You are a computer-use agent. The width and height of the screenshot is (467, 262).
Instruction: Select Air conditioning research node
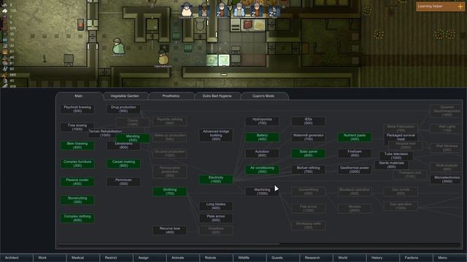262,170
